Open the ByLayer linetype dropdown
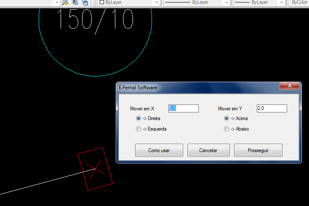This screenshot has width=309, height=206. [226, 3]
